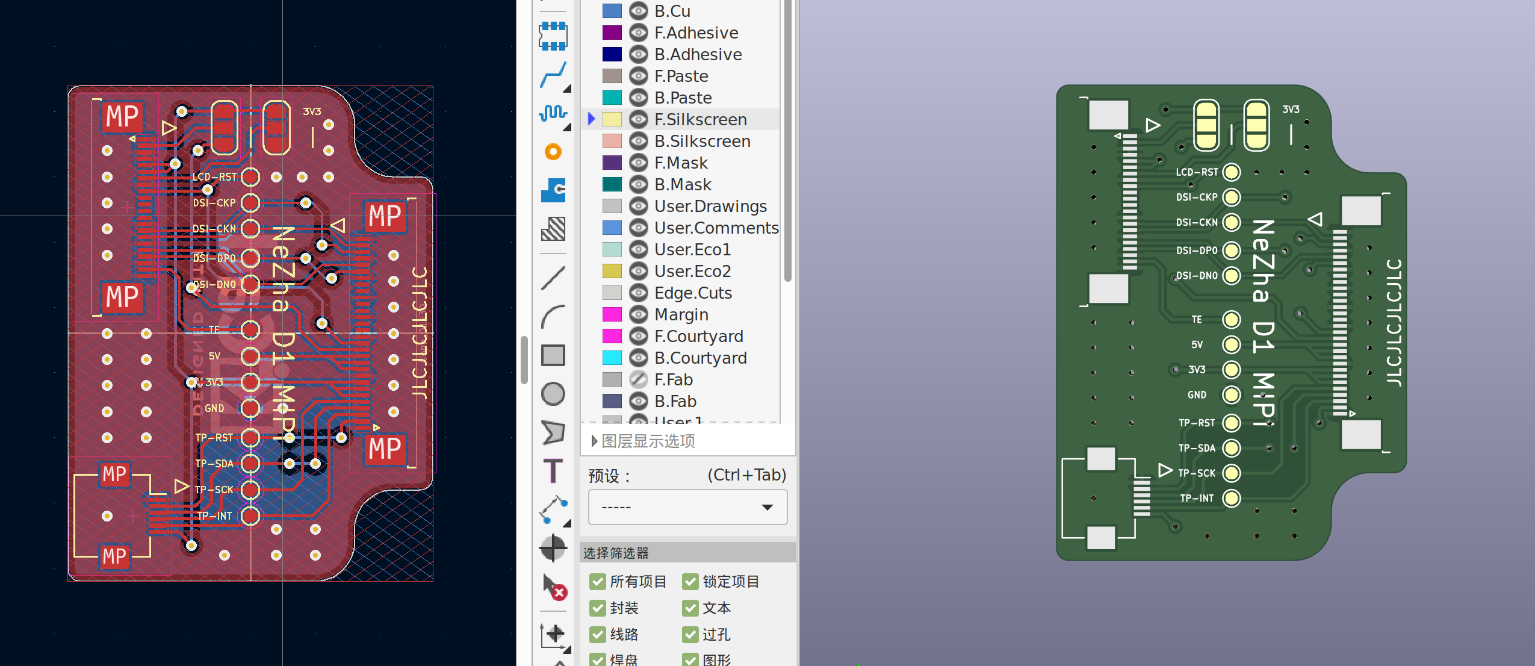
Task: Toggle the 封装 selection filter
Action: (598, 608)
